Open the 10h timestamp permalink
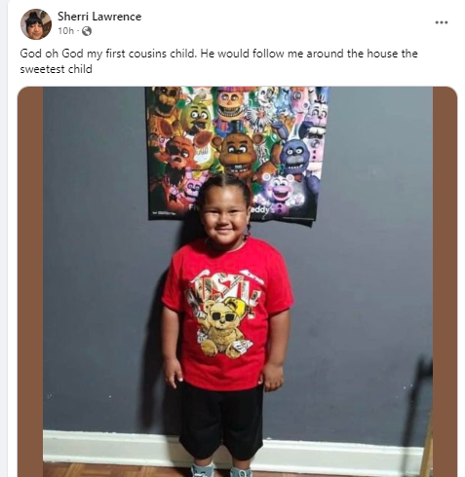 (66, 31)
